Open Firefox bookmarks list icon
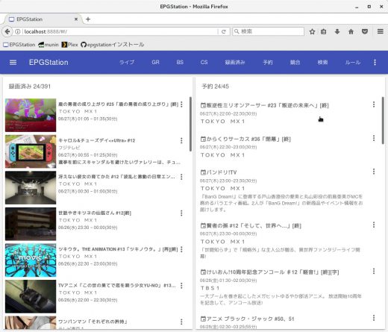The height and width of the screenshot is (332, 388). point(324,31)
